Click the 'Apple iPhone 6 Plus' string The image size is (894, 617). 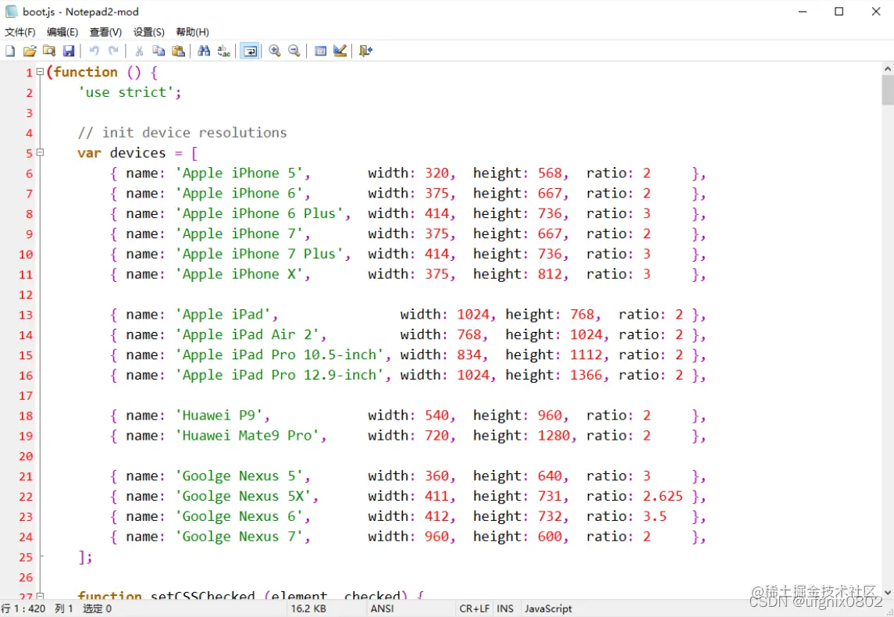[259, 214]
